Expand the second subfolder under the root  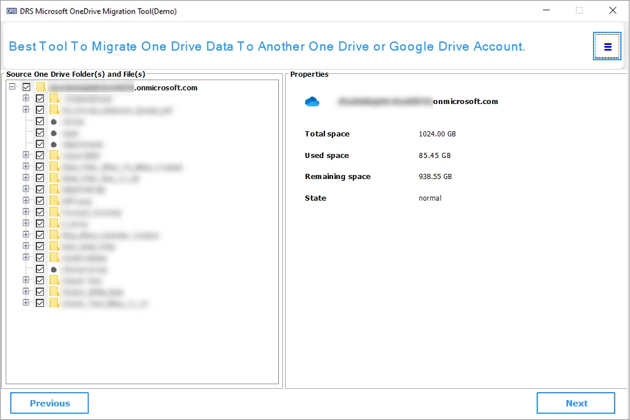pos(26,110)
